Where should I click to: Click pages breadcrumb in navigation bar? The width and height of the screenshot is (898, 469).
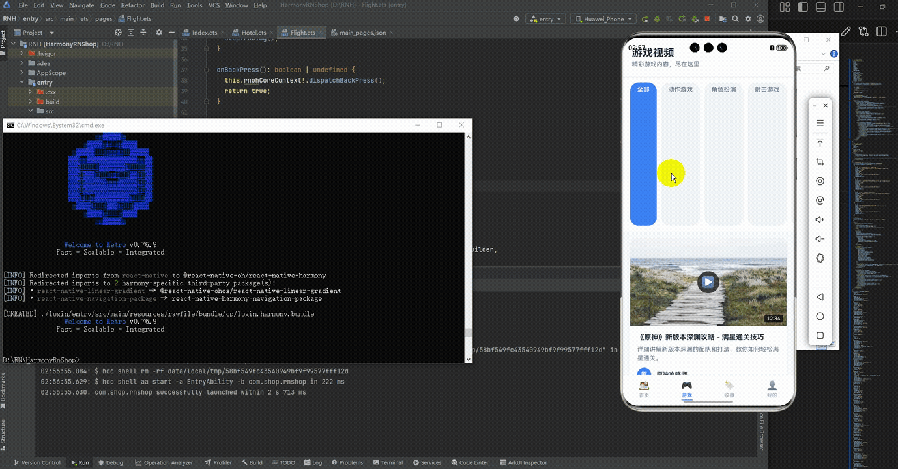point(104,19)
